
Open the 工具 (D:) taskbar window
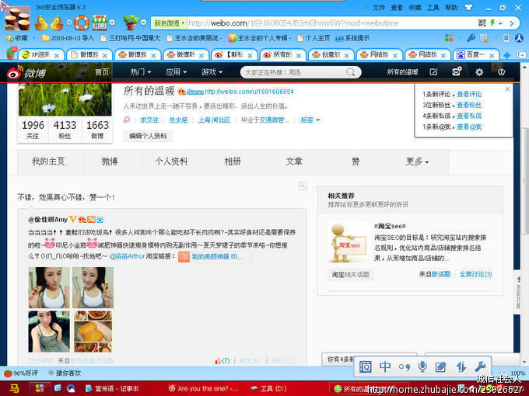pos(269,388)
